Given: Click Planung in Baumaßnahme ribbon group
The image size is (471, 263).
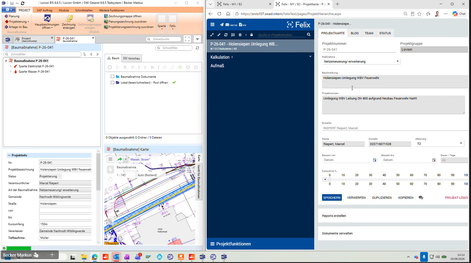Looking at the screenshot, I should 12,16.
